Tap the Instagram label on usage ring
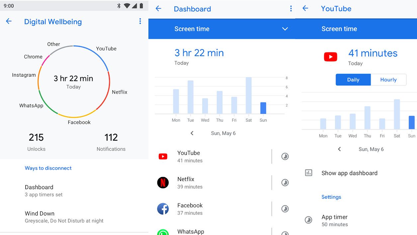 [24, 75]
